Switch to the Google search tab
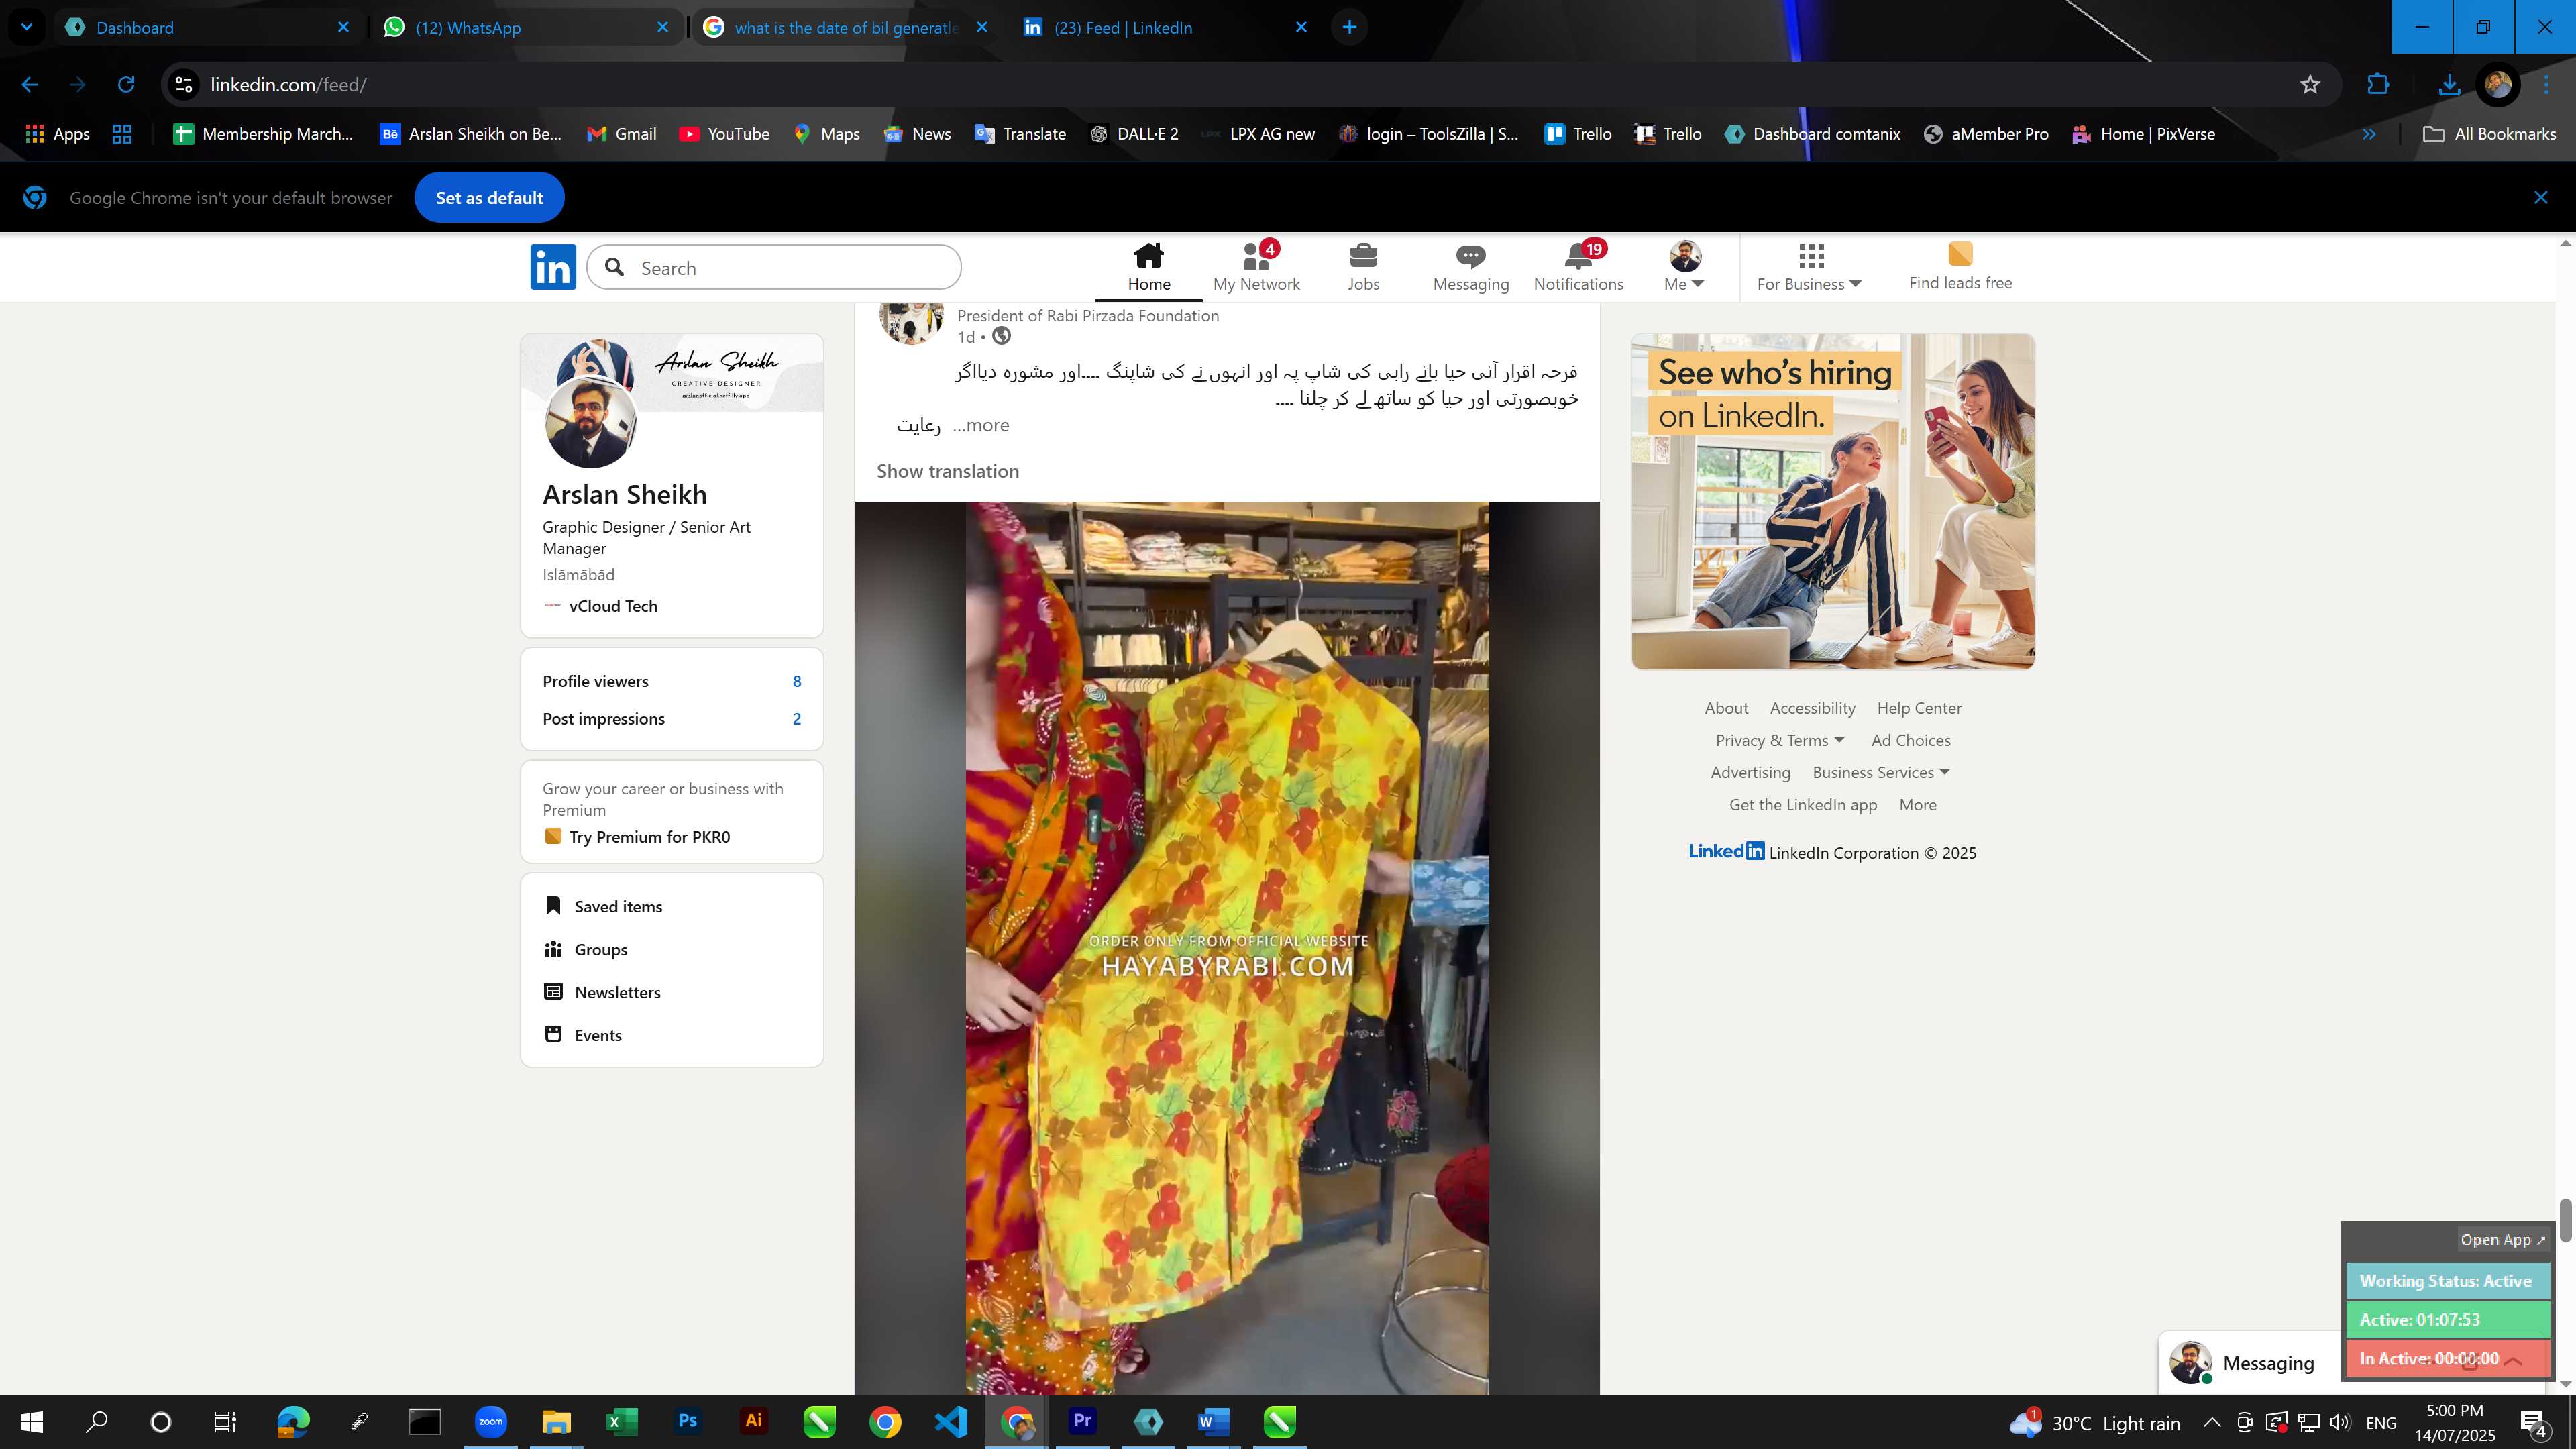 point(845,27)
